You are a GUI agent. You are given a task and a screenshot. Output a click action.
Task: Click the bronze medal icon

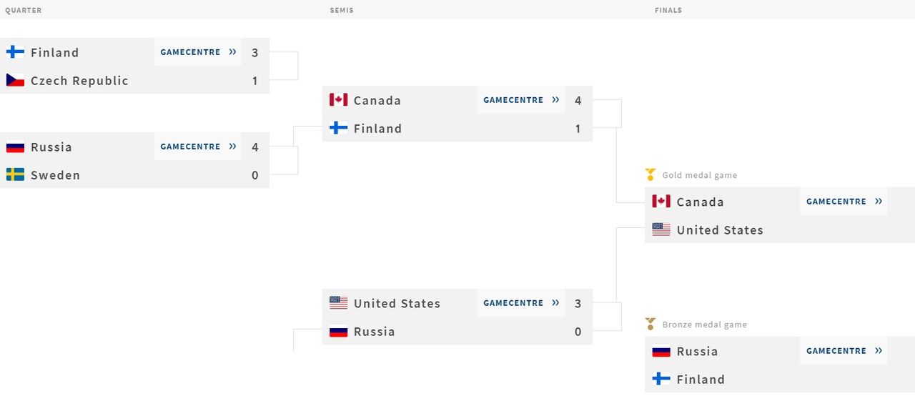[651, 324]
